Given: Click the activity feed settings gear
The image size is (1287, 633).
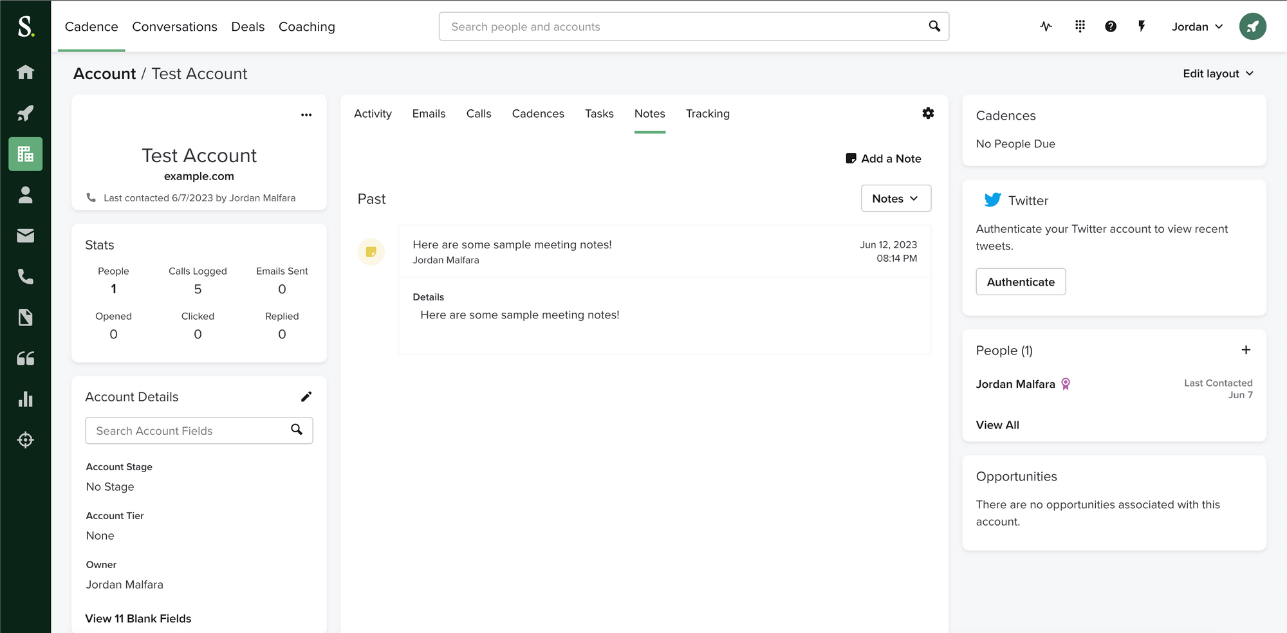Looking at the screenshot, I should (x=928, y=113).
